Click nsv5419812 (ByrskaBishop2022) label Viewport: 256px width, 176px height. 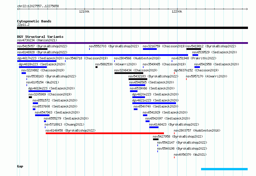pyautogui.click(x=211, y=46)
